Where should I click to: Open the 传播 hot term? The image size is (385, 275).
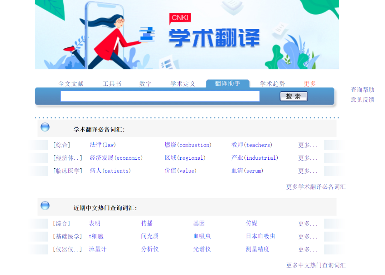(x=147, y=223)
